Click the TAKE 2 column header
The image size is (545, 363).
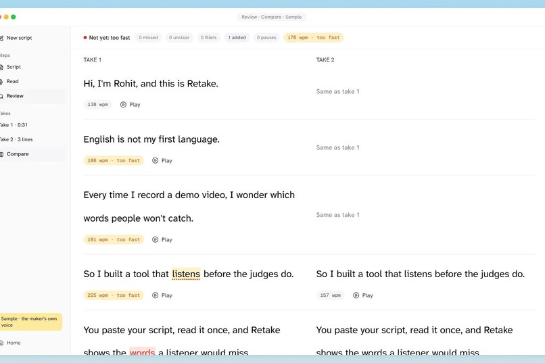click(325, 59)
